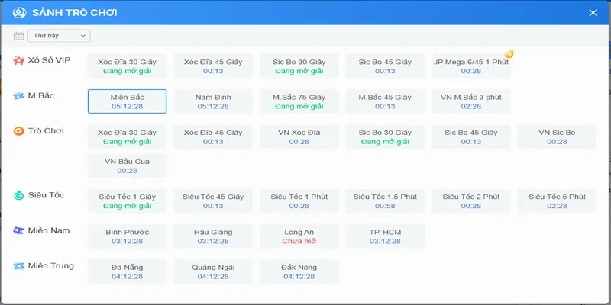Open the Miền Trung category label
Image resolution: width=611 pixels, height=305 pixels.
(x=51, y=265)
